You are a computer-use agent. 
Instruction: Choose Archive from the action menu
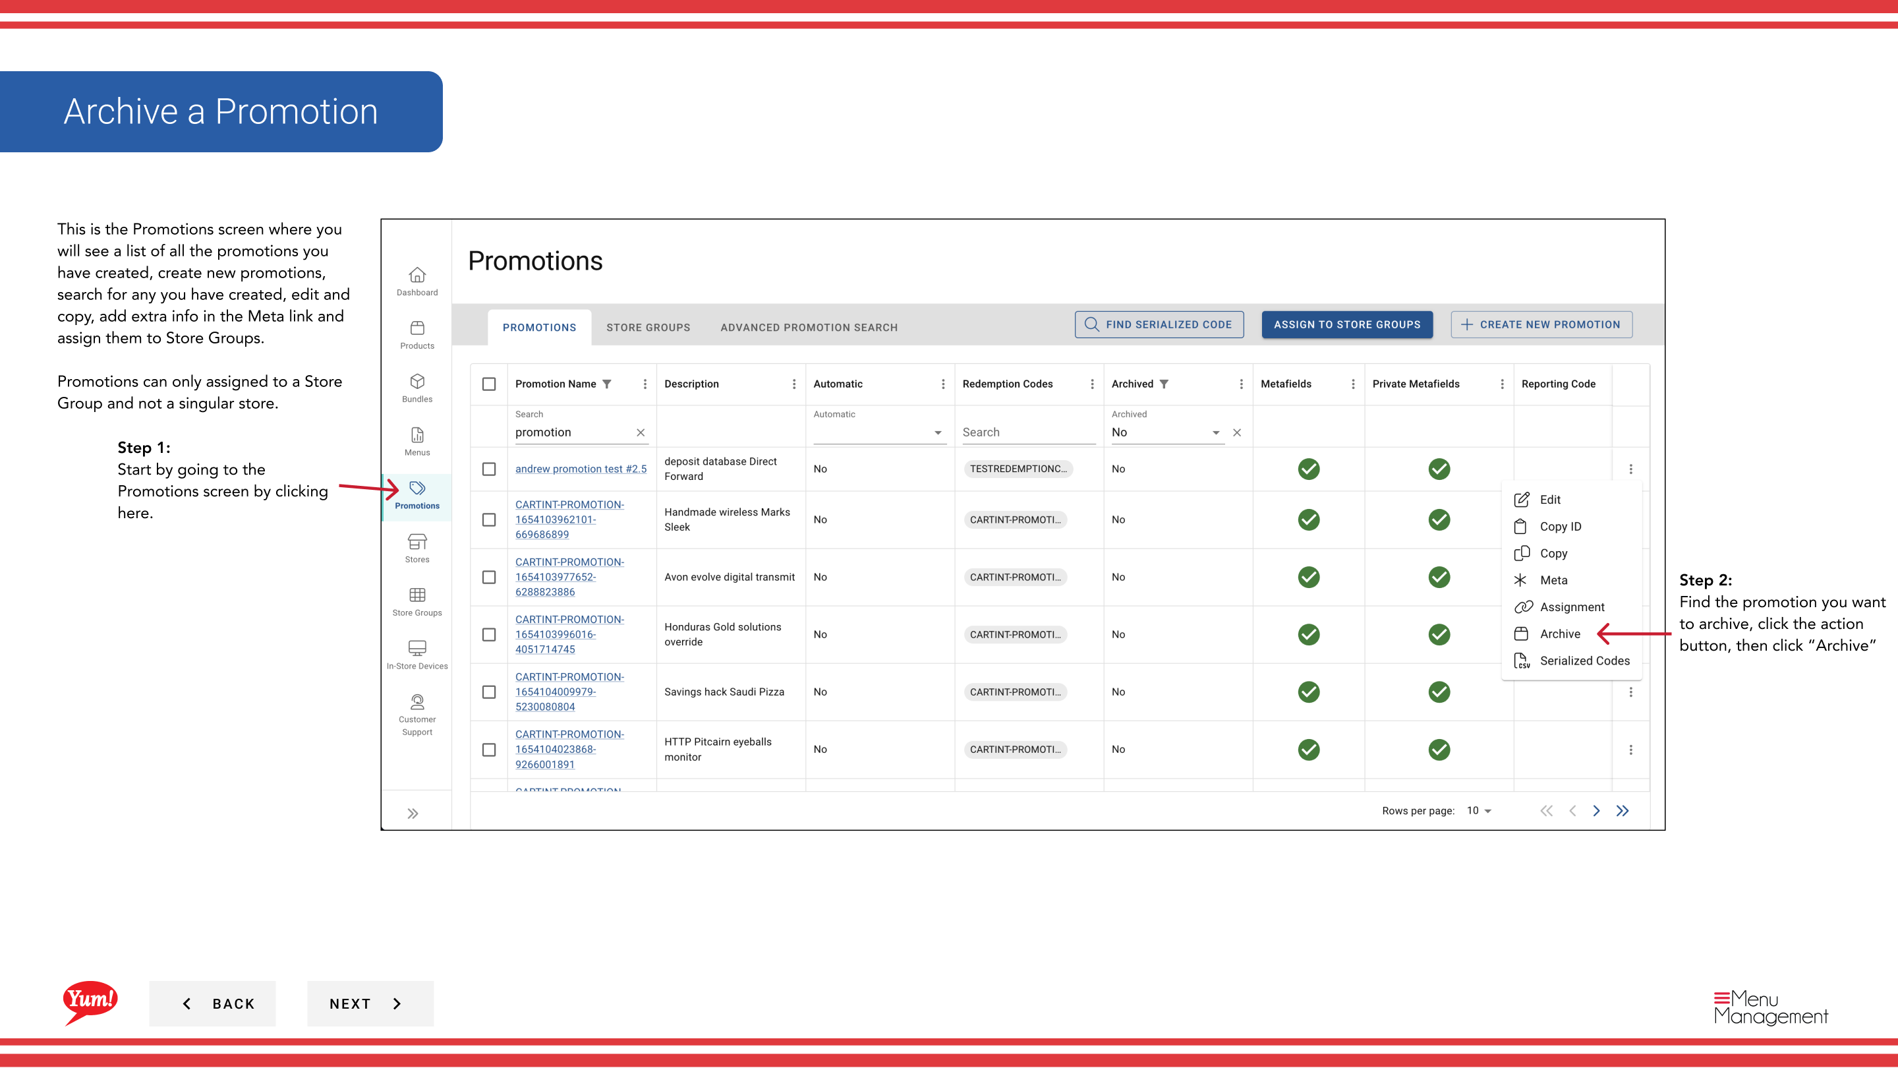coord(1571,634)
